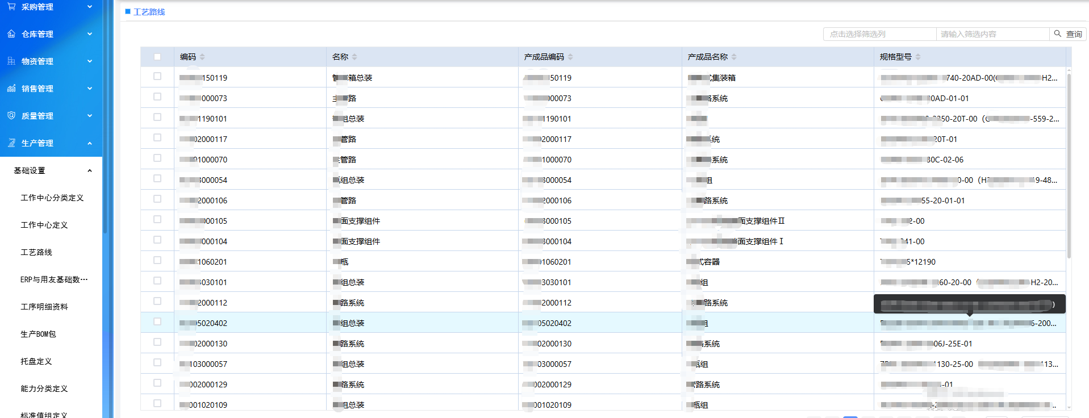Toggle the select-all checkbox in table header
Viewport: 1089px width, 418px height.
157,57
